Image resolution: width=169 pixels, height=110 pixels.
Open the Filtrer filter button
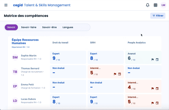pos(158,16)
